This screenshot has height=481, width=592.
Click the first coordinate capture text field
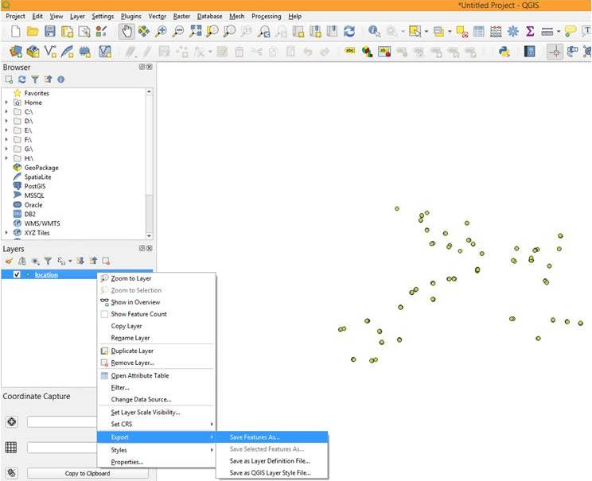tap(62, 421)
